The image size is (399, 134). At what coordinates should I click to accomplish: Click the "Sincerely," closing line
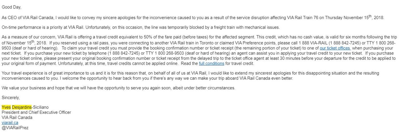click(10, 98)
